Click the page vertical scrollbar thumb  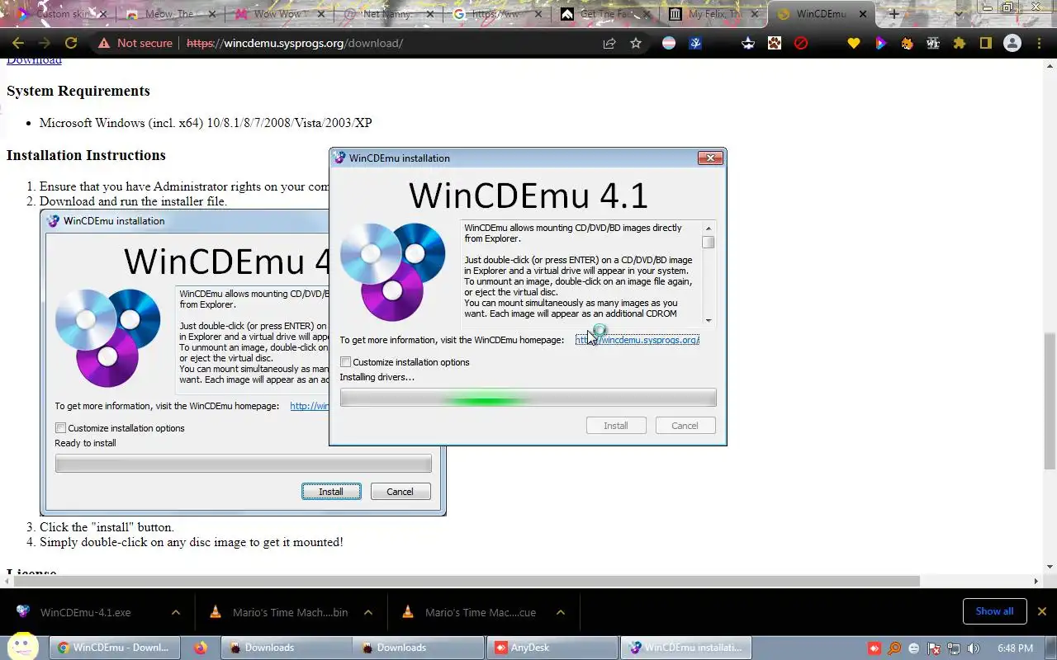[x=1050, y=401]
